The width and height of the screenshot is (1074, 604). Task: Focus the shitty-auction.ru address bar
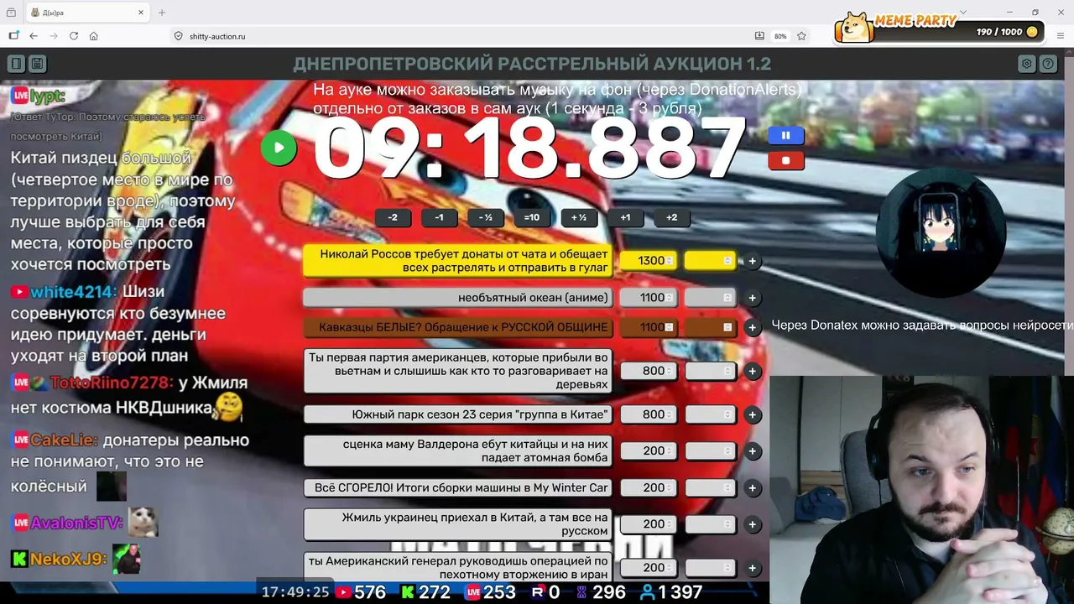coord(461,36)
